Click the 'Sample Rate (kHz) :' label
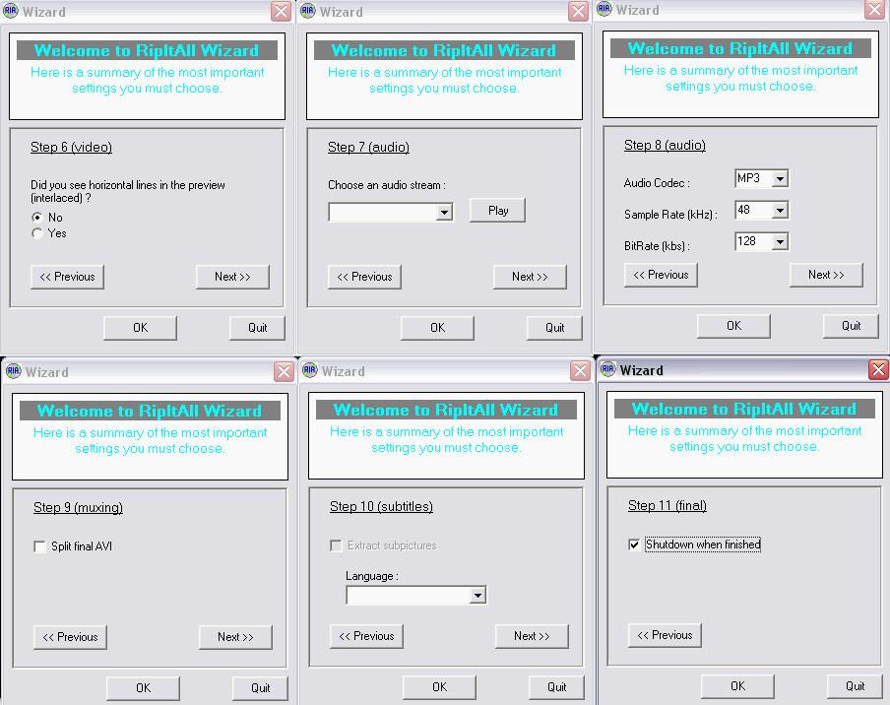 click(x=670, y=215)
